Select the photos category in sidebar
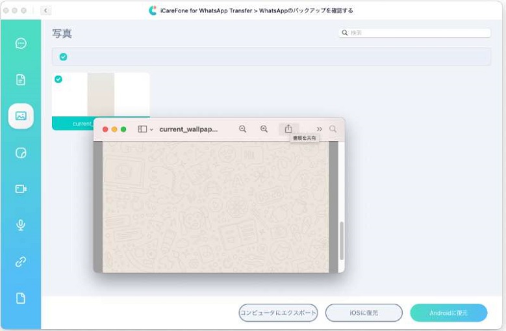The width and height of the screenshot is (506, 331). 21,116
